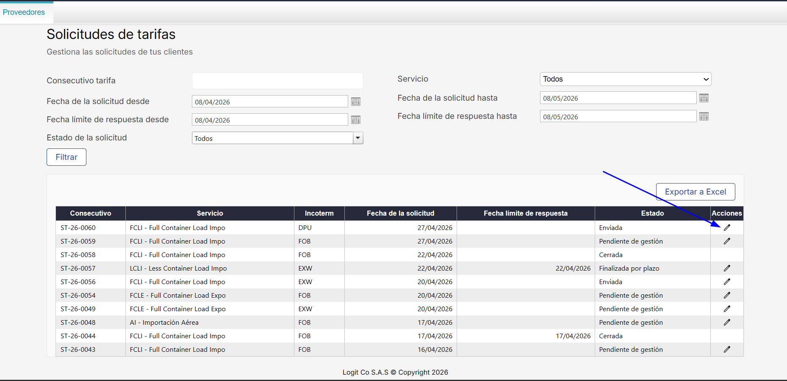Select the ST-26-0058 consecutivo cell
This screenshot has height=381, width=787.
pyautogui.click(x=91, y=255)
